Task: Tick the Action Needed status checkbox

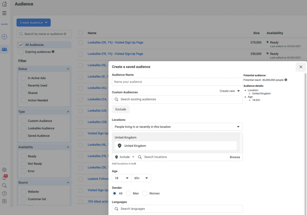Action: pos(23,100)
